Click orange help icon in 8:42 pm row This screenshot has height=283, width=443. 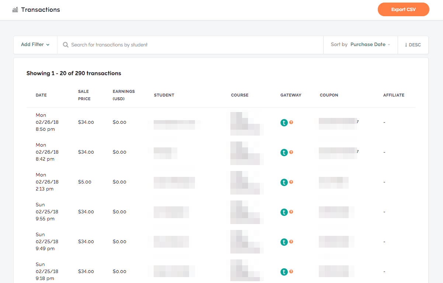(291, 152)
